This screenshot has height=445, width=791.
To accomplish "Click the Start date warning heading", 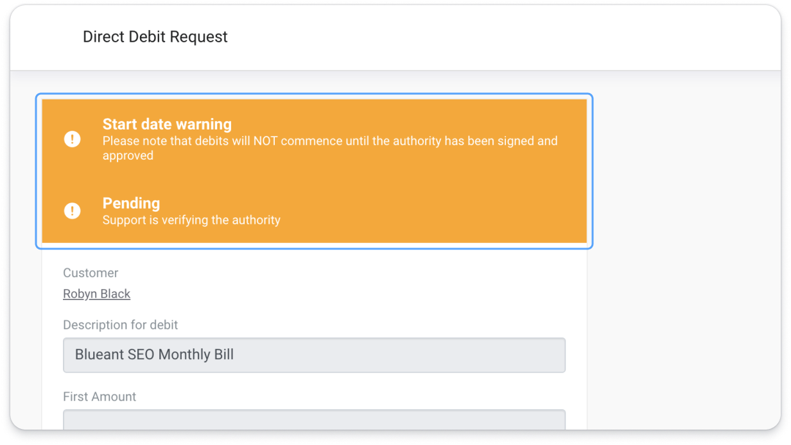I will (x=167, y=124).
